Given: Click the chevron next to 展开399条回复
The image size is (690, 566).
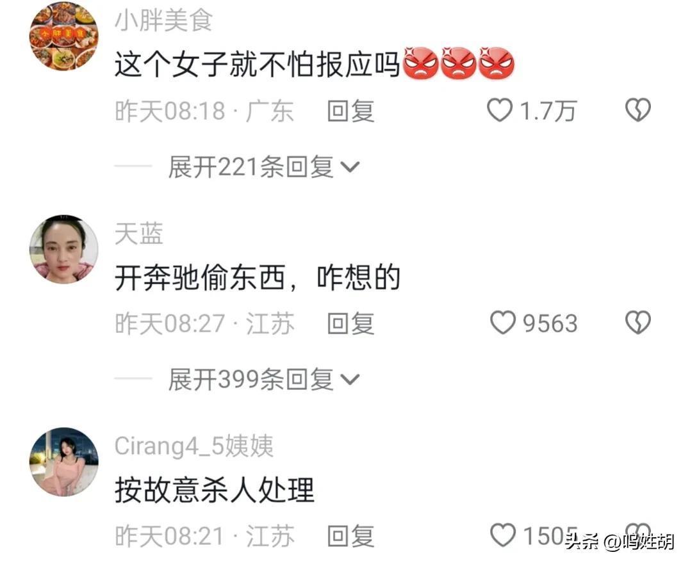Looking at the screenshot, I should point(350,380).
